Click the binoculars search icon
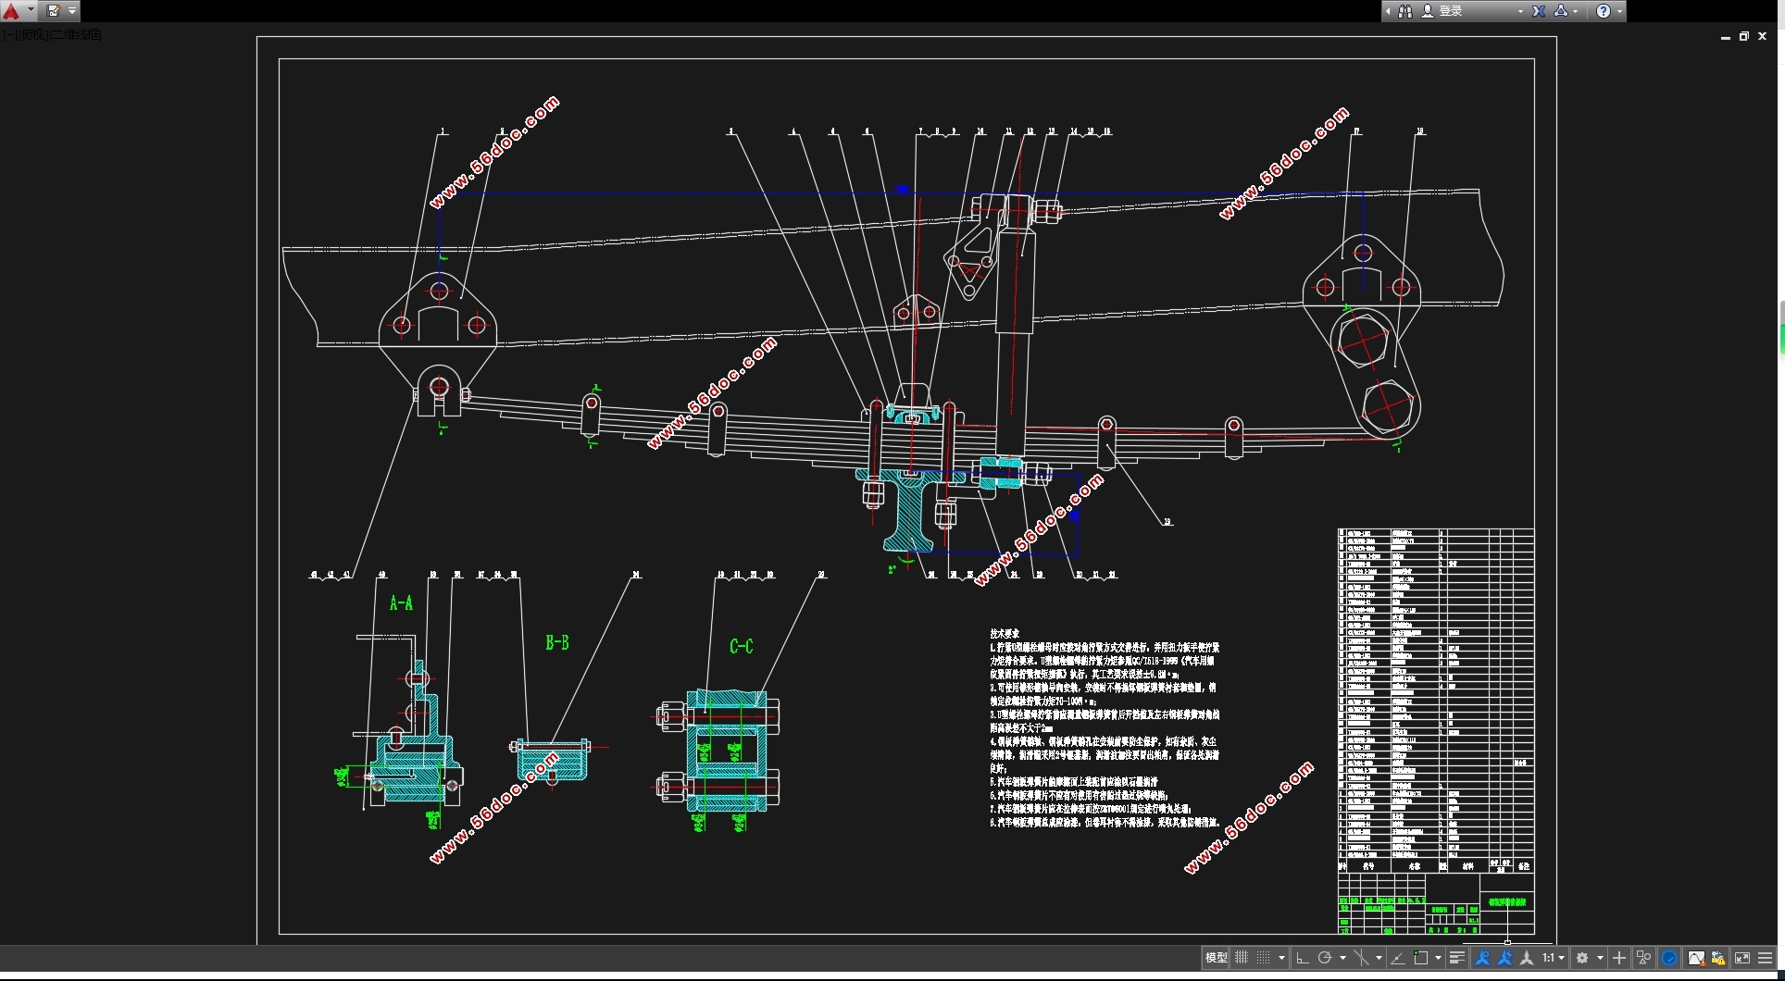 tap(1405, 11)
